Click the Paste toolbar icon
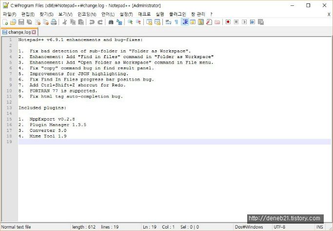Viewport: 333px width, 231px height. pyautogui.click(x=81, y=22)
